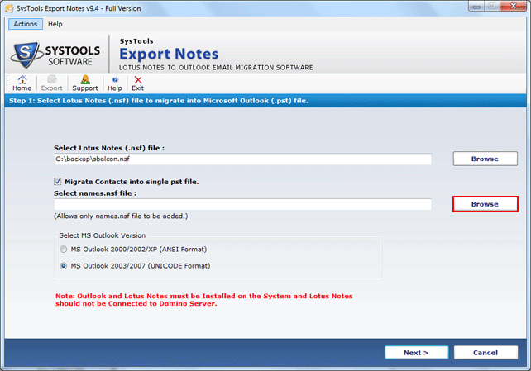Close the Export Notes window

(513, 6)
